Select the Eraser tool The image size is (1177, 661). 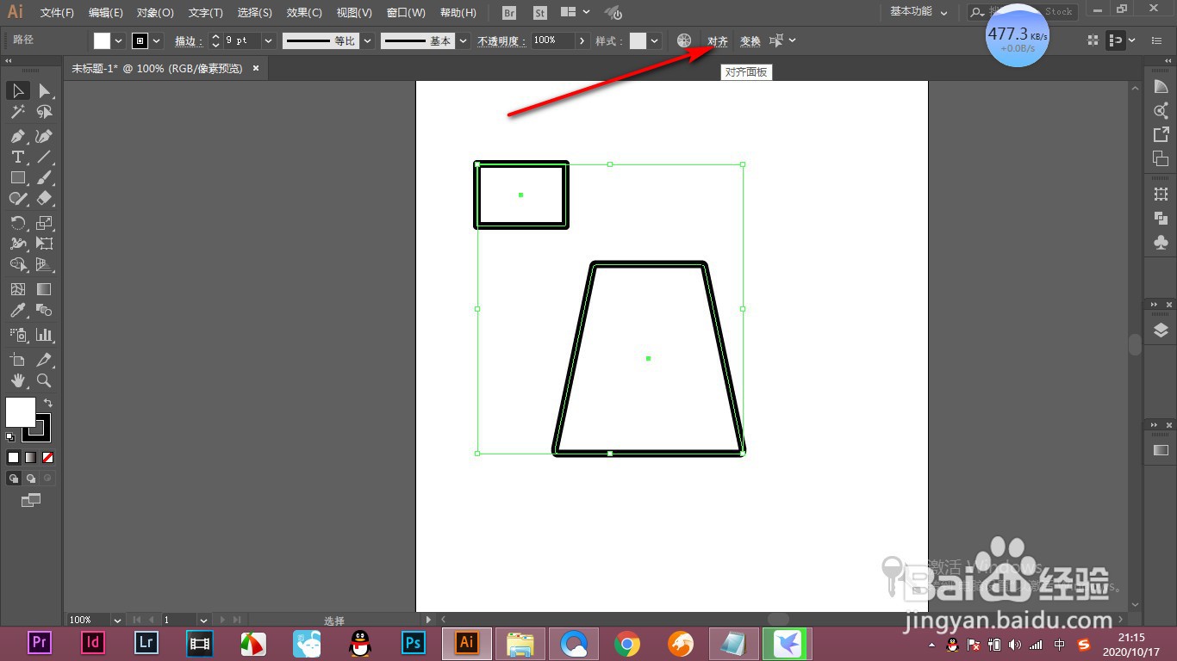[44, 198]
